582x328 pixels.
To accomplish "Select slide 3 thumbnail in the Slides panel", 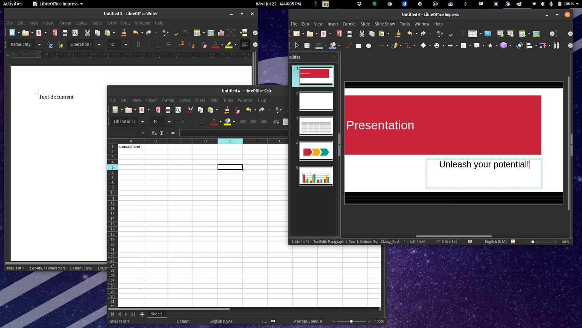I will pos(316,126).
